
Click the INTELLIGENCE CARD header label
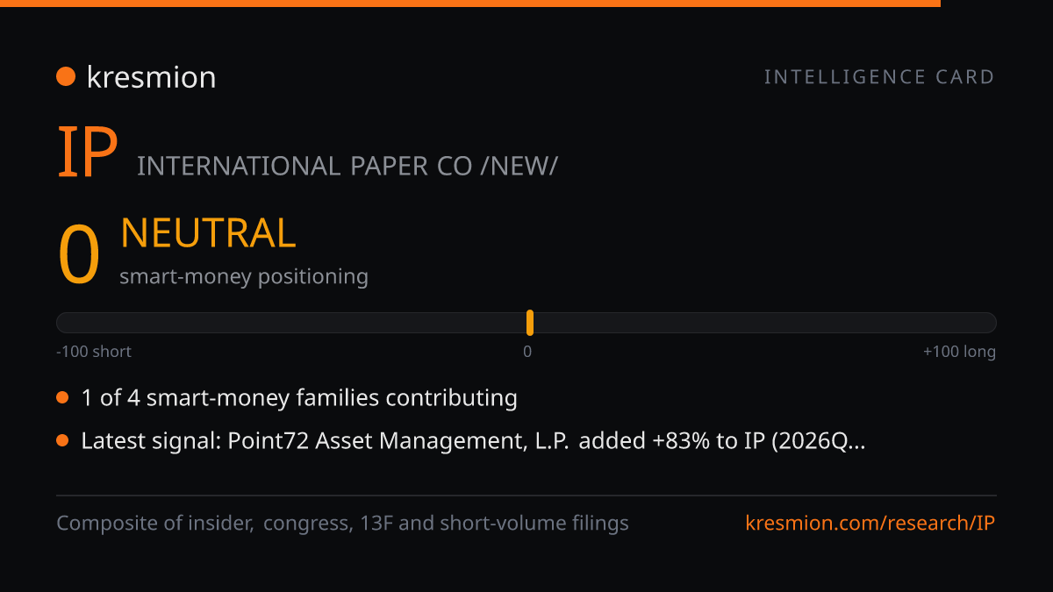coord(879,77)
